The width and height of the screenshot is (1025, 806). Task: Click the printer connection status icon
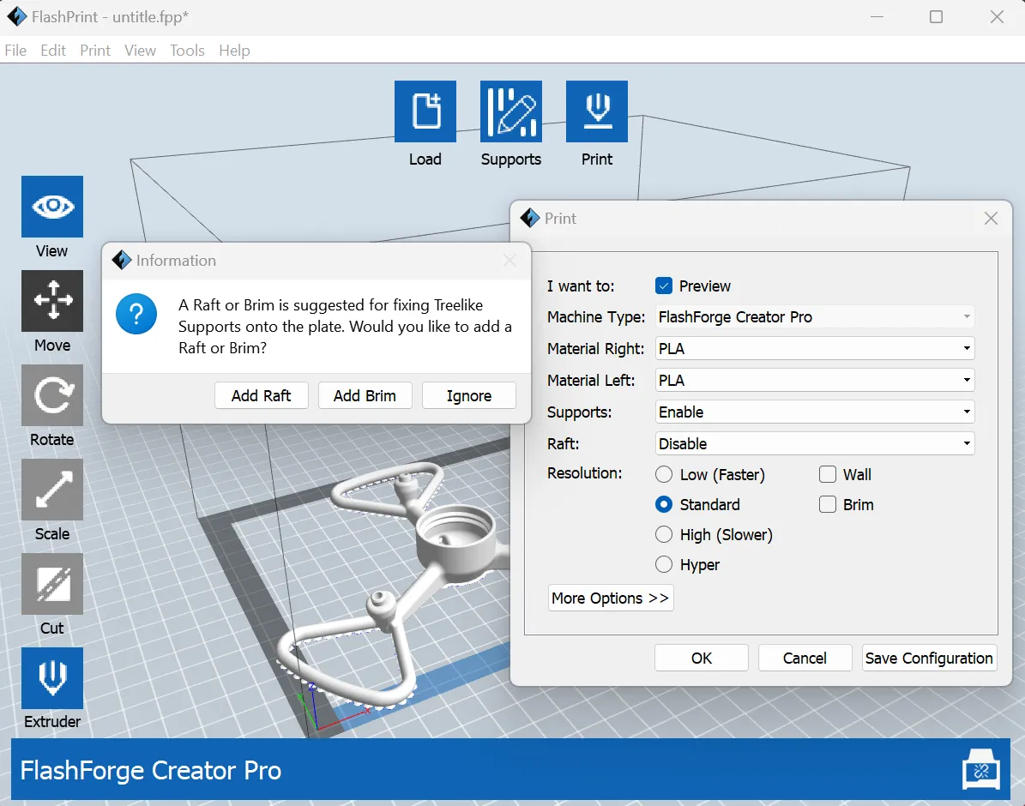pos(980,769)
